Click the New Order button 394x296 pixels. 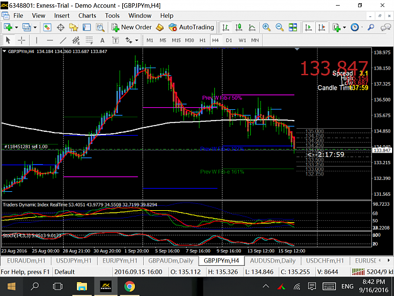click(132, 27)
